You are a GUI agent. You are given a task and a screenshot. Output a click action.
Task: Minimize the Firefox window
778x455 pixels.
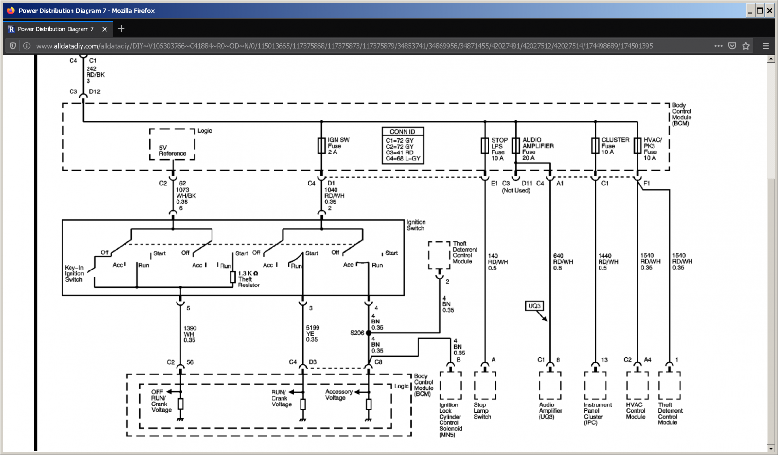750,10
